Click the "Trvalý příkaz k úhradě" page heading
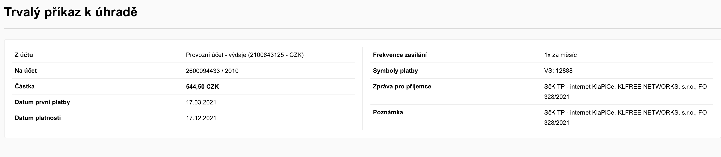Image resolution: width=721 pixels, height=157 pixels. (71, 12)
